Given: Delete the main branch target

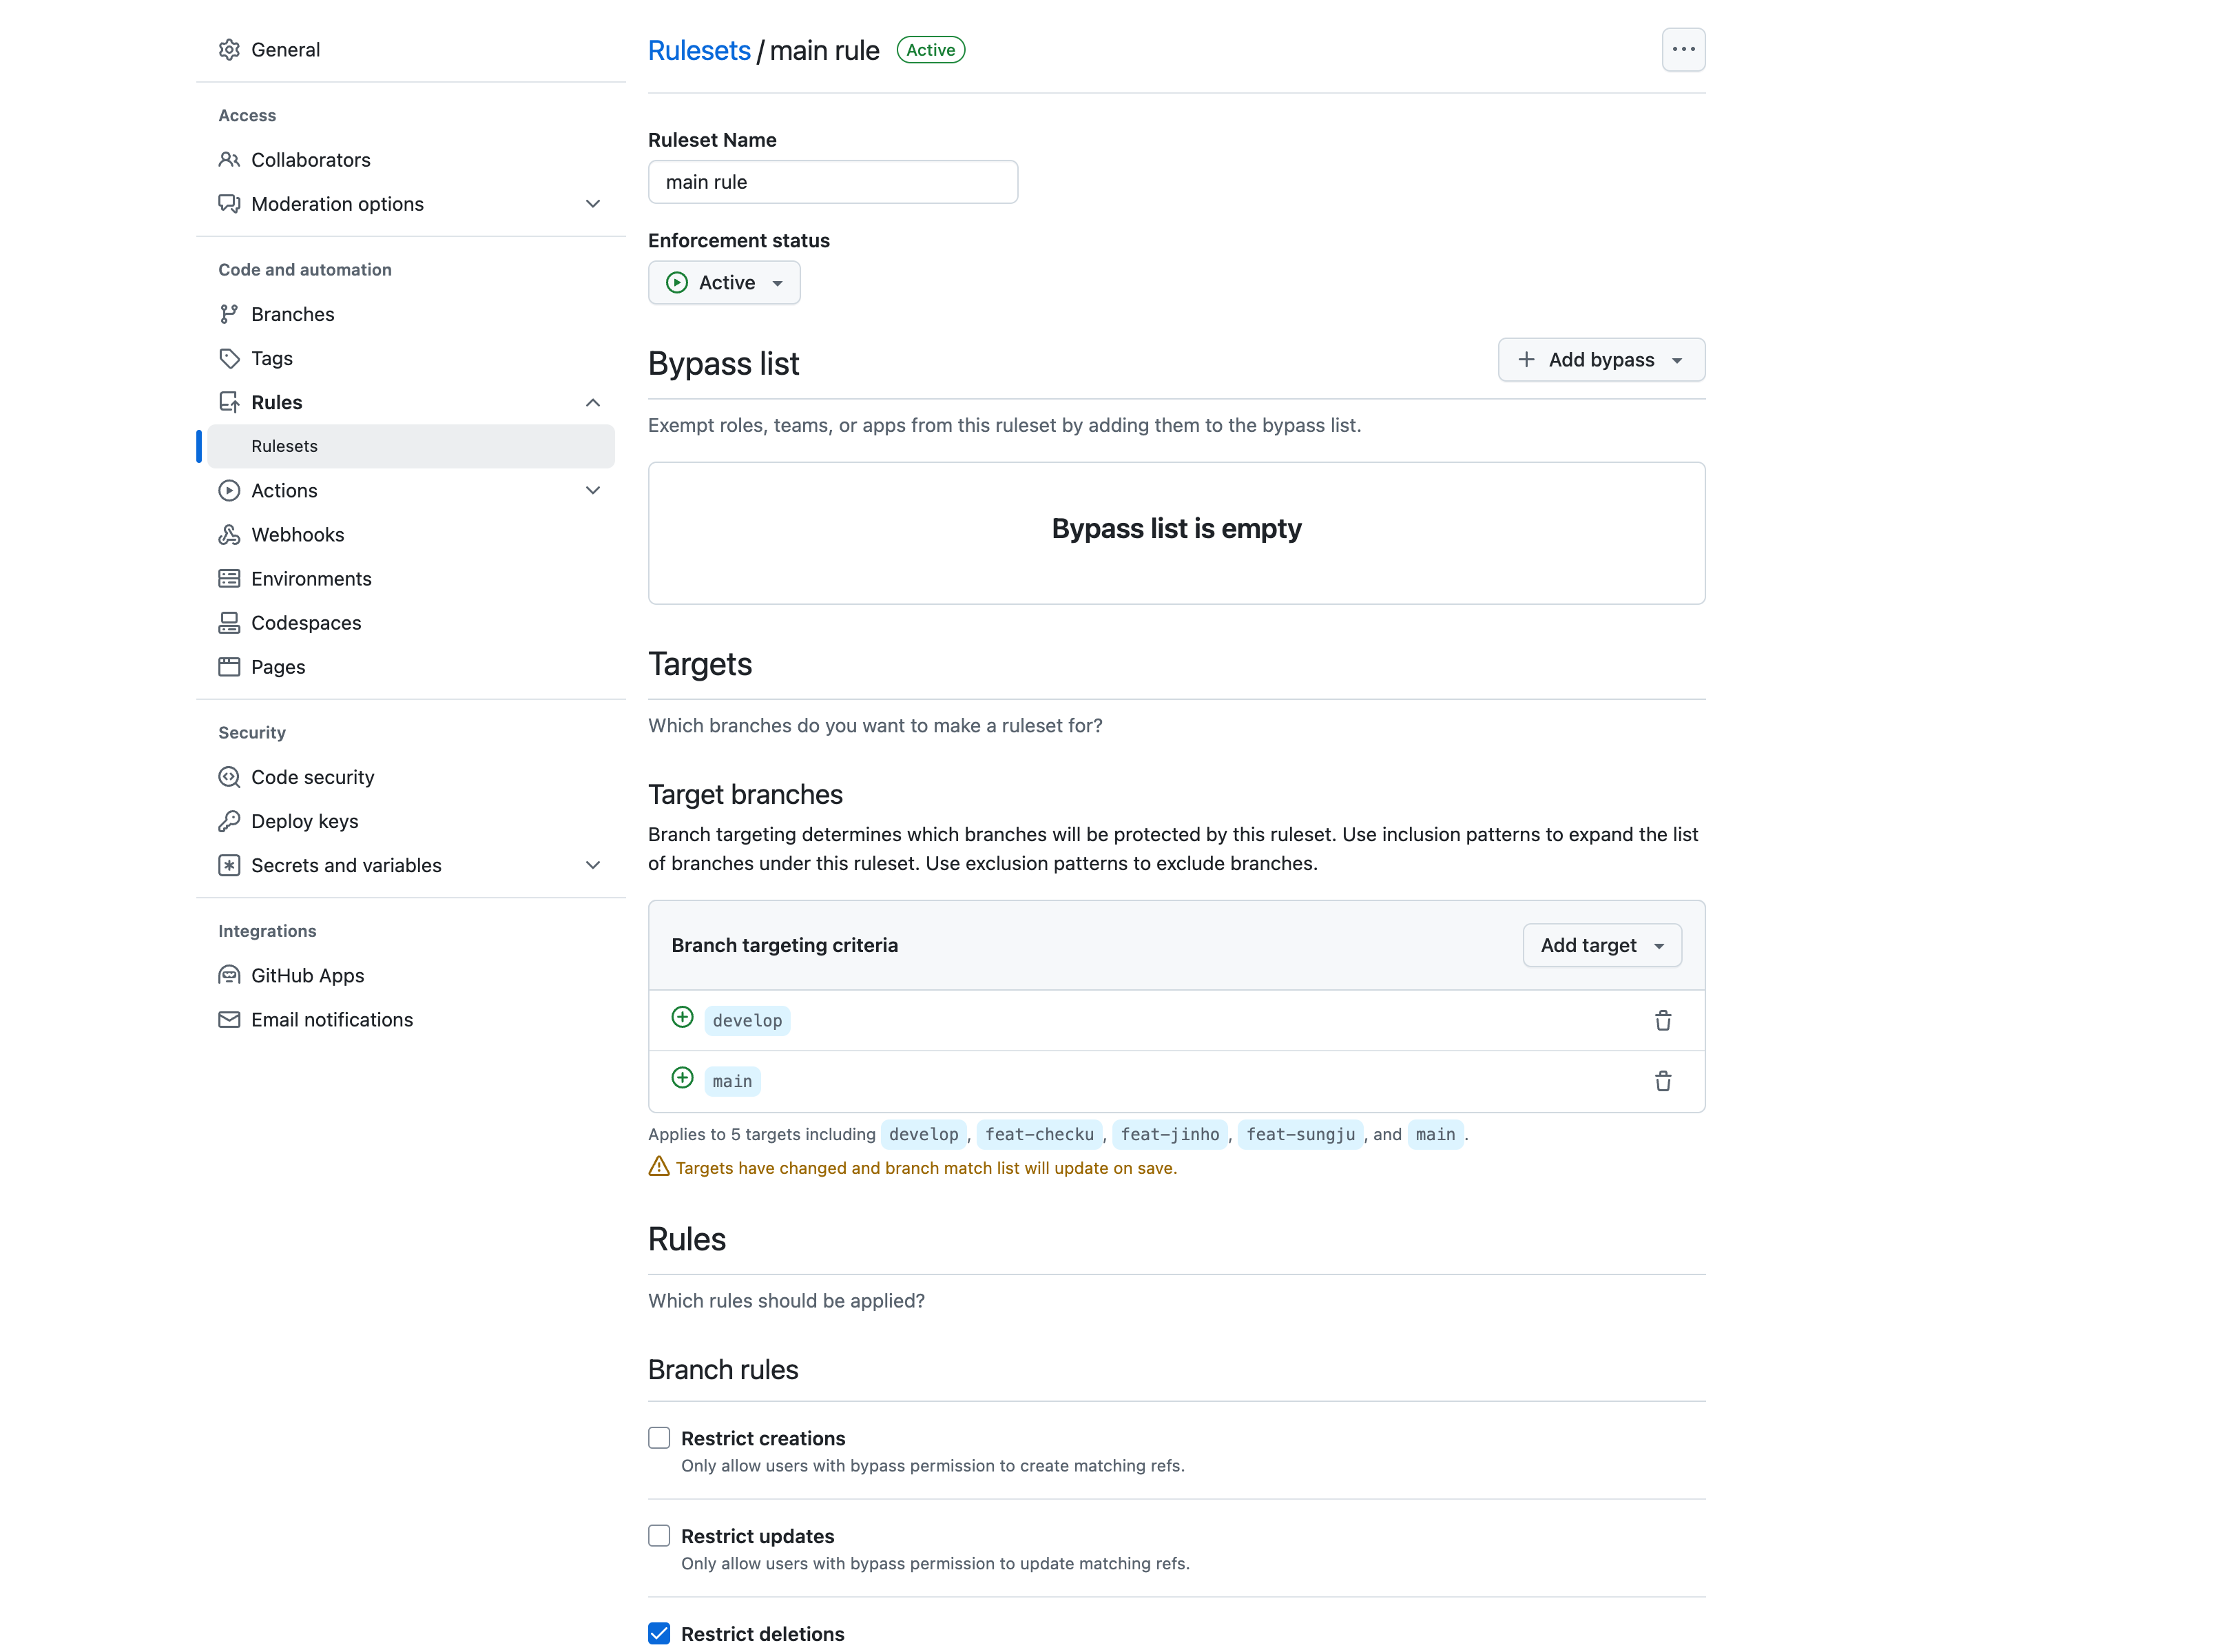Looking at the screenshot, I should click(x=1662, y=1081).
